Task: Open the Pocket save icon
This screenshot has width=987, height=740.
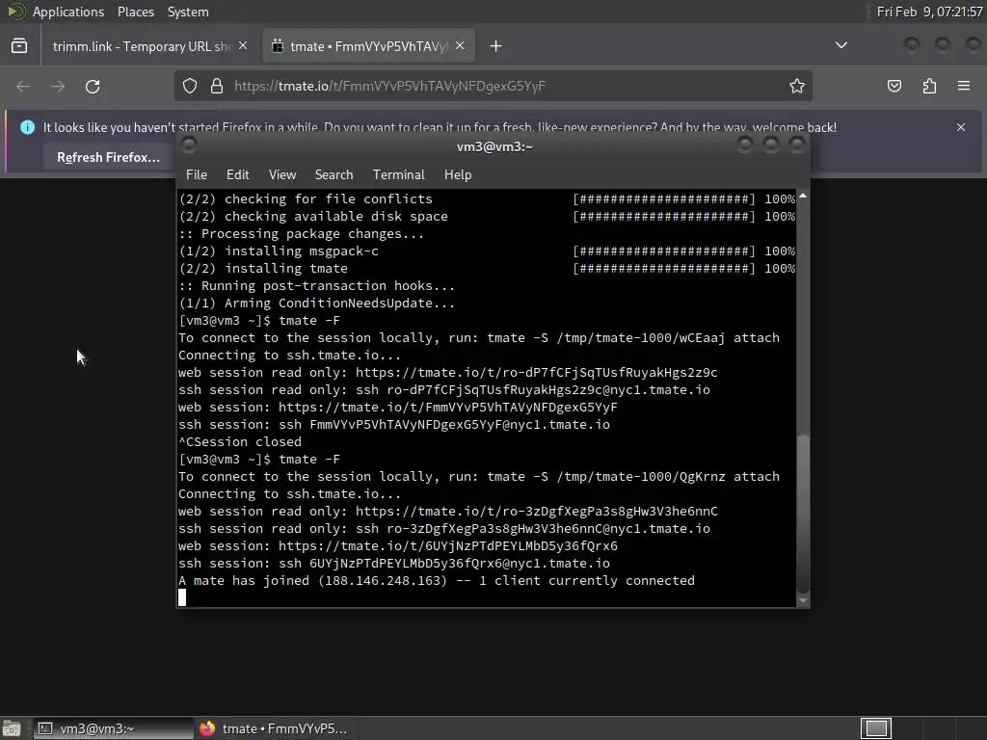Action: 894,86
